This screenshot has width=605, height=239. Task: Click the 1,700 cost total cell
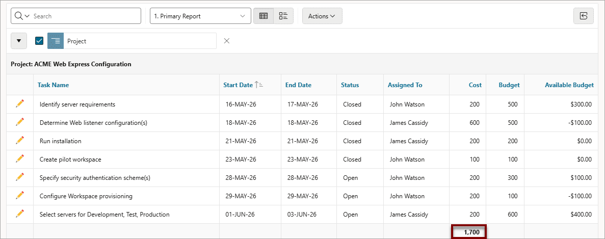tap(469, 232)
